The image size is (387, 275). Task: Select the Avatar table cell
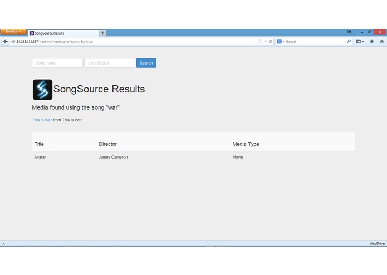(x=40, y=157)
